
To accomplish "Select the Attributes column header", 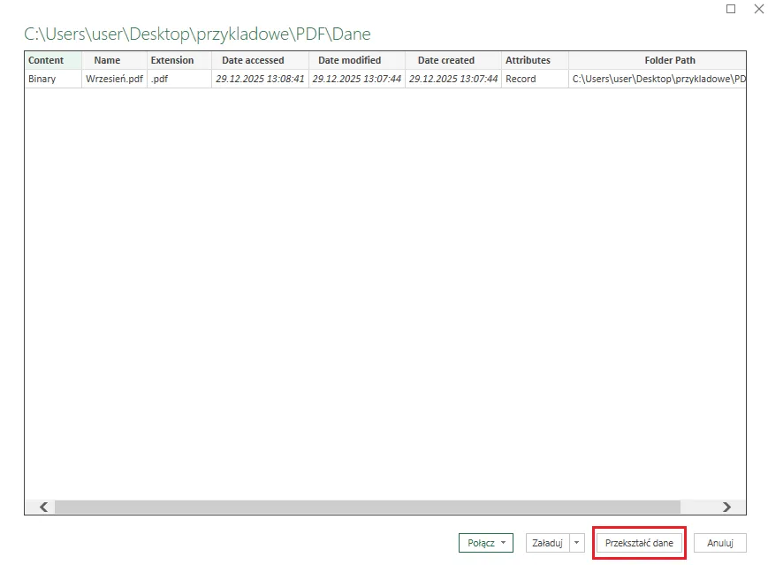I will [x=528, y=60].
